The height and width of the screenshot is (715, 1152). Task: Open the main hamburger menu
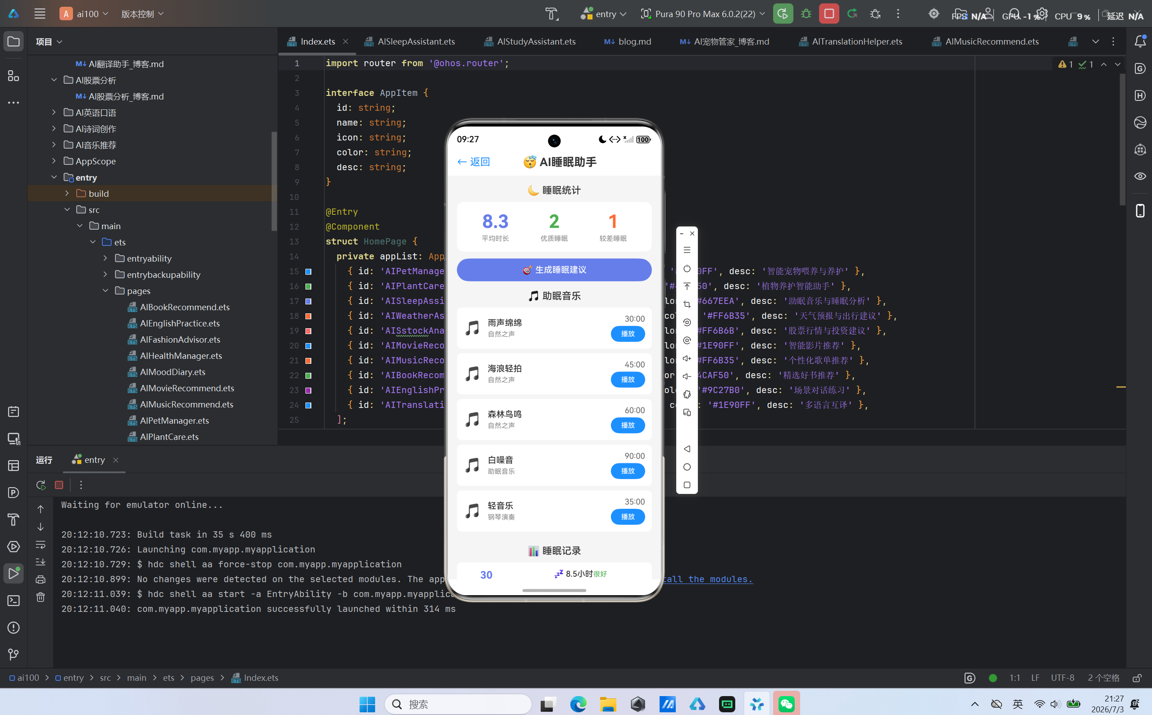pyautogui.click(x=40, y=14)
